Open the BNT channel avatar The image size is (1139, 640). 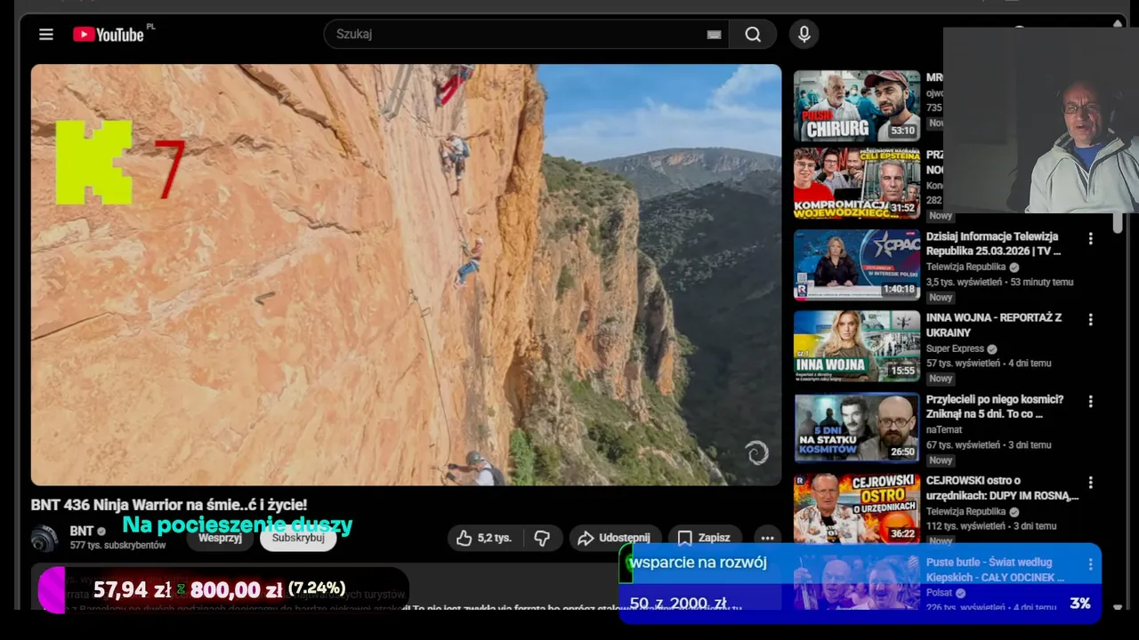pyautogui.click(x=44, y=538)
